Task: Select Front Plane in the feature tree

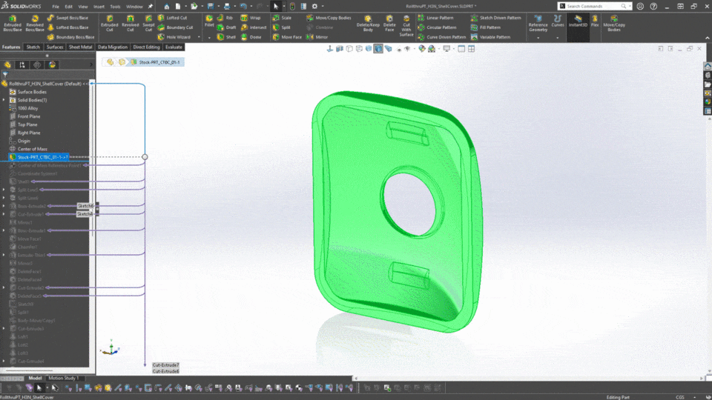Action: (x=29, y=116)
